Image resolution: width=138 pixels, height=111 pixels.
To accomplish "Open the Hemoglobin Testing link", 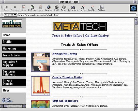I will pos(65,54).
